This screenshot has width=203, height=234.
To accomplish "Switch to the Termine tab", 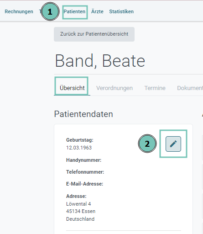I will coord(155,88).
